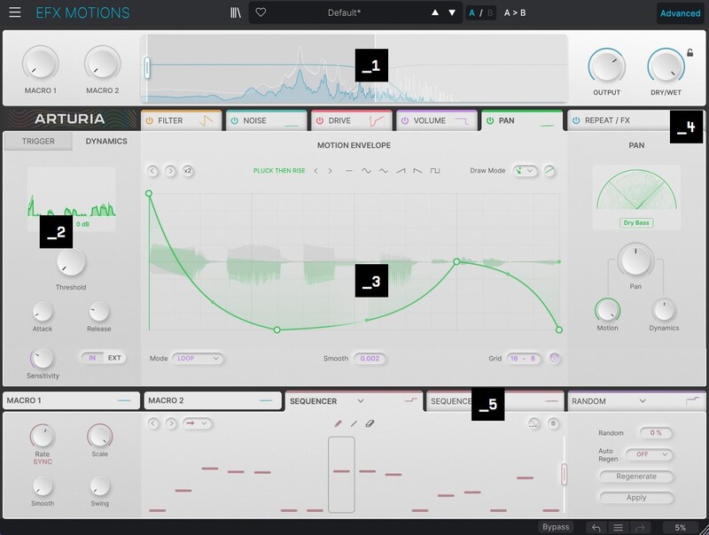
Task: Expand the RANDOM tab type chevron
Action: [x=642, y=400]
